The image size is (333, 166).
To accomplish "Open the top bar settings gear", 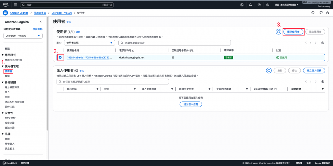I will pos(268,5).
